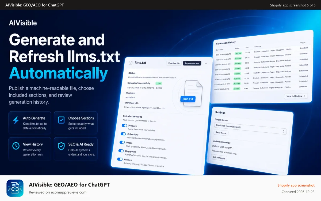The height and width of the screenshot is (201, 321).
Task: Click the Auto Generate feature card title
Action: [x=34, y=118]
